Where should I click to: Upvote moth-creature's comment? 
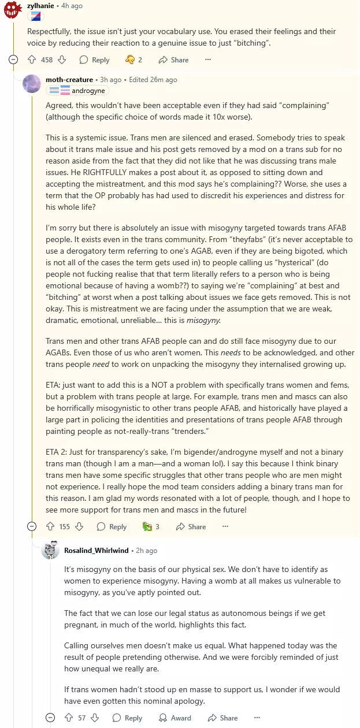[50, 526]
